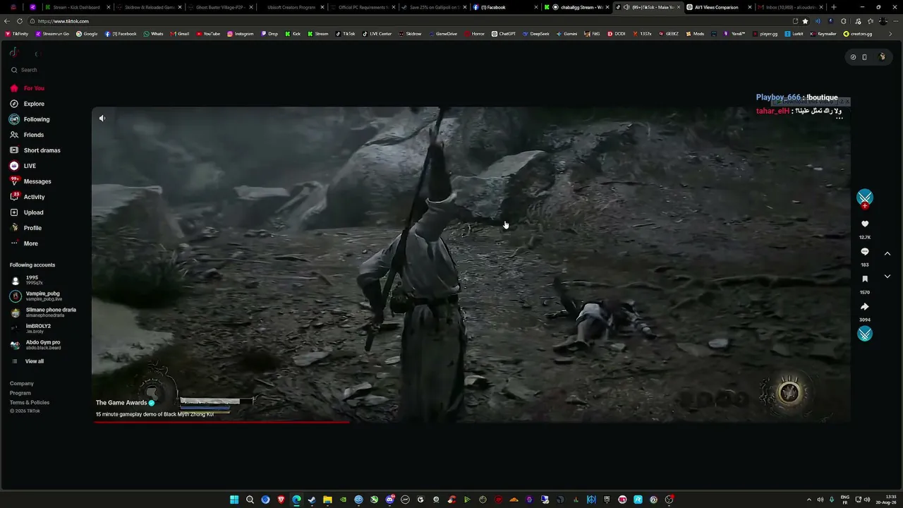Open the ChatGPT bookmark
903x508 pixels.
(x=504, y=34)
